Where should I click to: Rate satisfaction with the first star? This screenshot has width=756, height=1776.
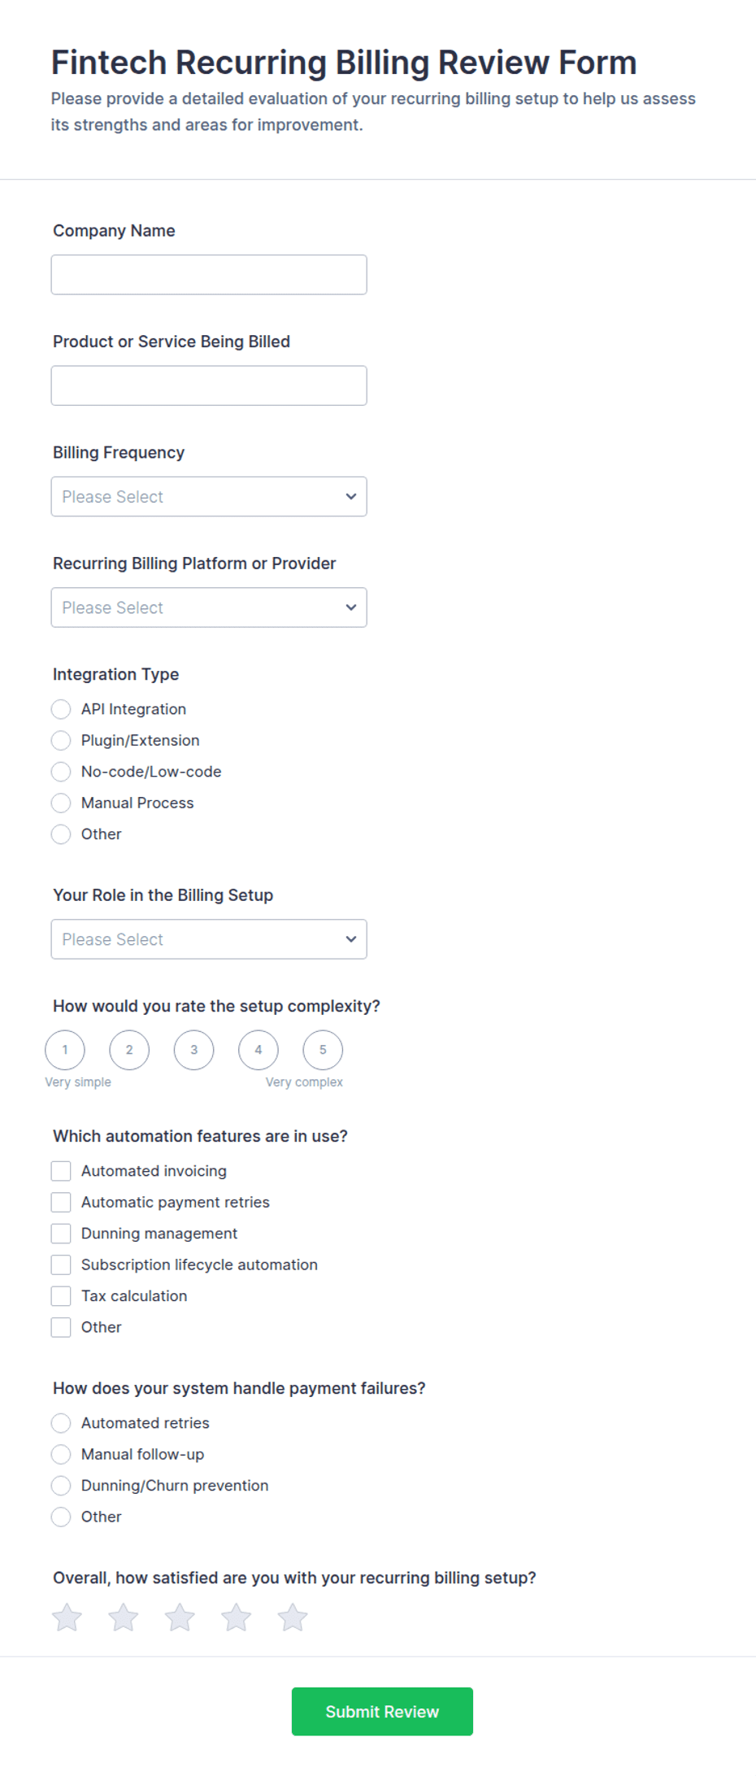click(67, 1617)
